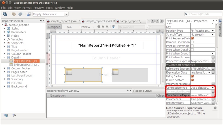The width and height of the screenshot is (223, 125).
Task: Select the right subreport element in Detail band
Action: click(130, 75)
